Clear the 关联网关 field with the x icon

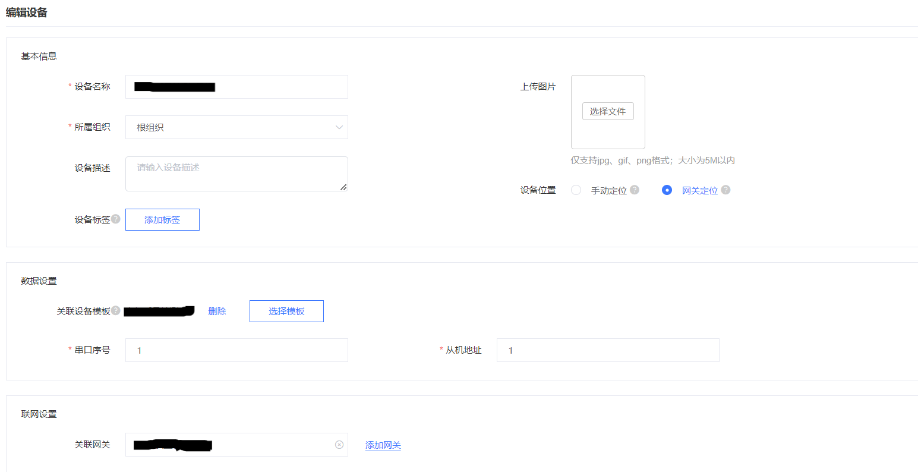339,445
